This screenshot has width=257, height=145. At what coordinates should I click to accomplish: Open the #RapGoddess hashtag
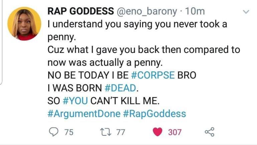coord(155,114)
